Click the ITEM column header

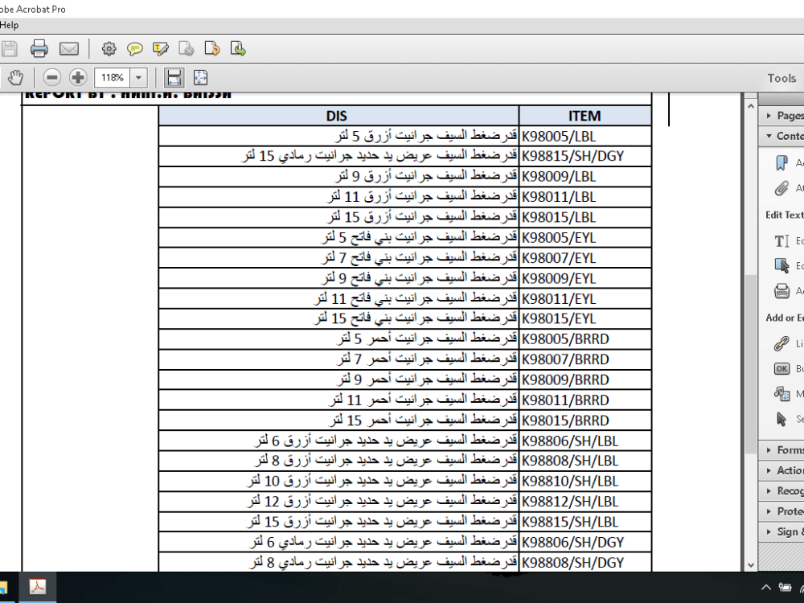585,116
